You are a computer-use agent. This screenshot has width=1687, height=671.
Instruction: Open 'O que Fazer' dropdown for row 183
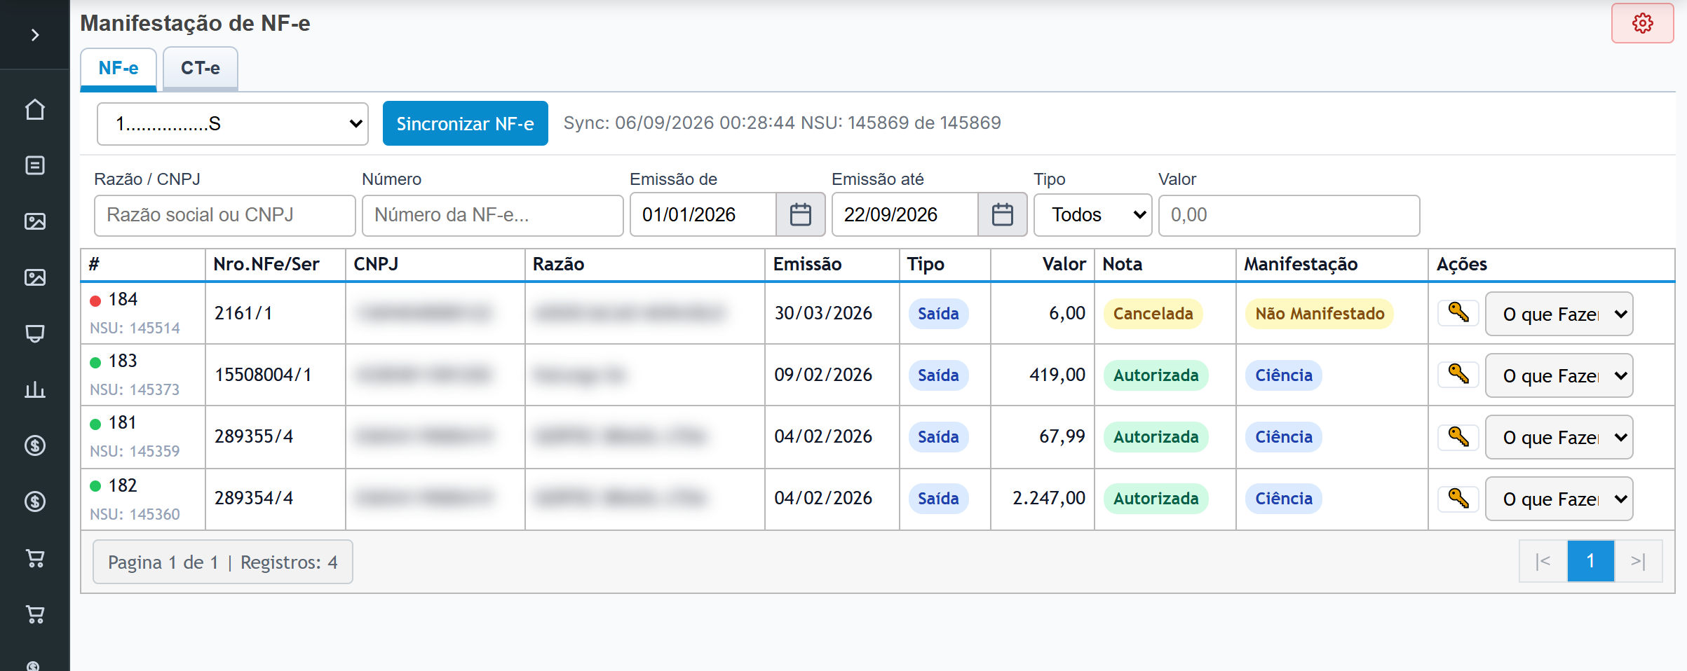(1559, 375)
